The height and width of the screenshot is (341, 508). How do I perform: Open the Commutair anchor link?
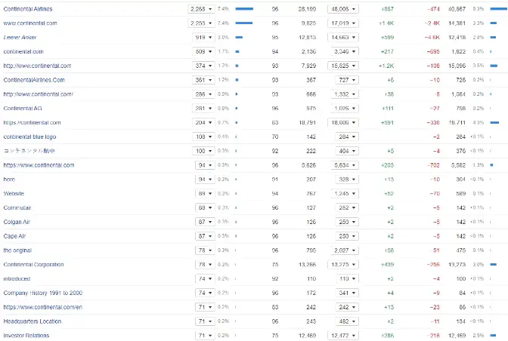17,207
